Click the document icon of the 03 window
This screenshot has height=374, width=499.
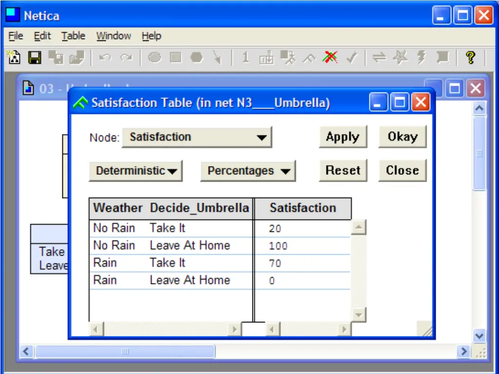click(x=28, y=88)
